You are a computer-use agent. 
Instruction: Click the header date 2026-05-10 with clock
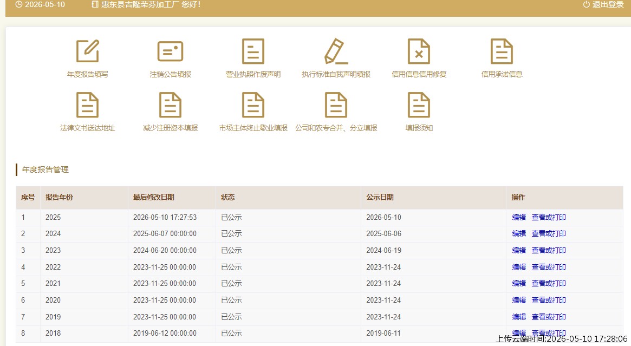click(40, 4)
